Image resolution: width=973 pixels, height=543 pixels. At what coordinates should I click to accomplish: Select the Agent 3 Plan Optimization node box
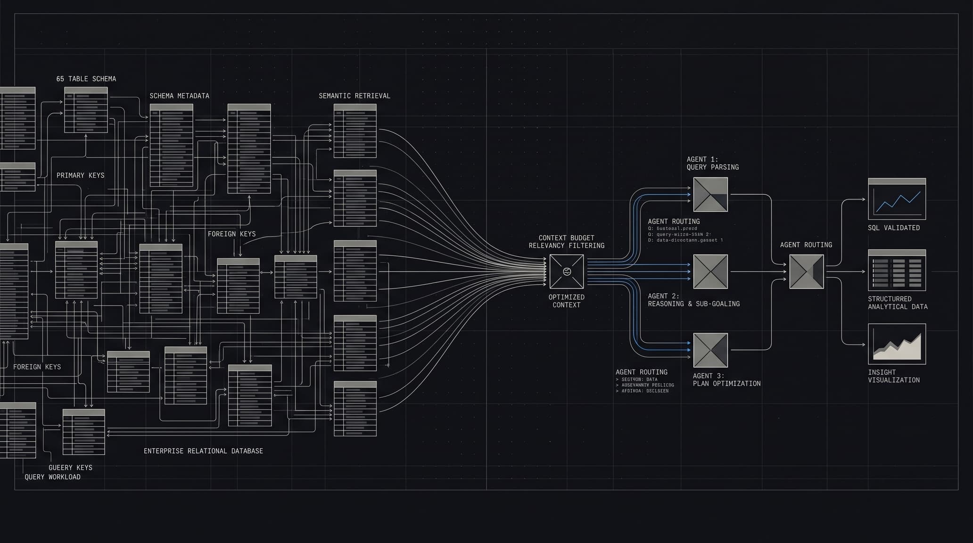(710, 350)
